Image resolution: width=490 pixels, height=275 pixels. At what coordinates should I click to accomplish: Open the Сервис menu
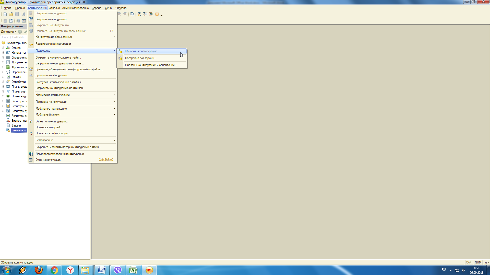coord(97,8)
